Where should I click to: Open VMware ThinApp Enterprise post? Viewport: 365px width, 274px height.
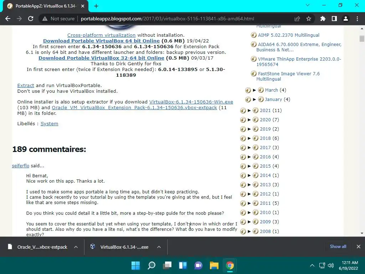[x=299, y=62]
